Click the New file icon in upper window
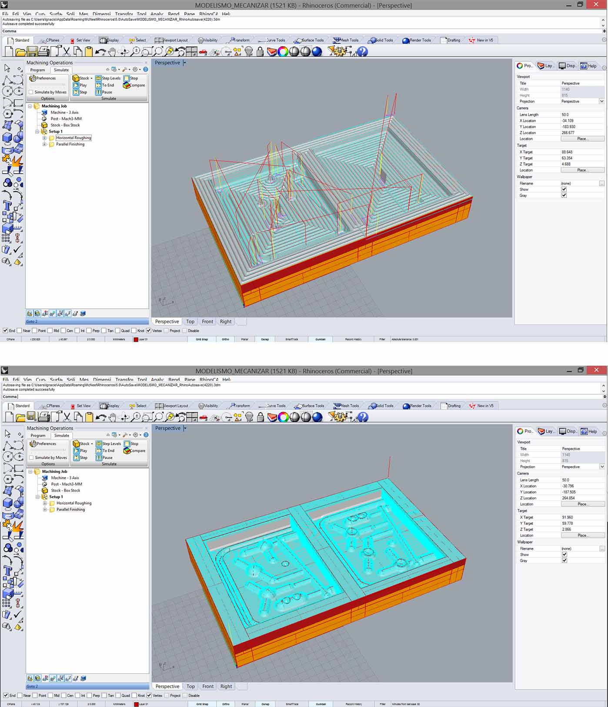The width and height of the screenshot is (608, 707). click(9, 52)
